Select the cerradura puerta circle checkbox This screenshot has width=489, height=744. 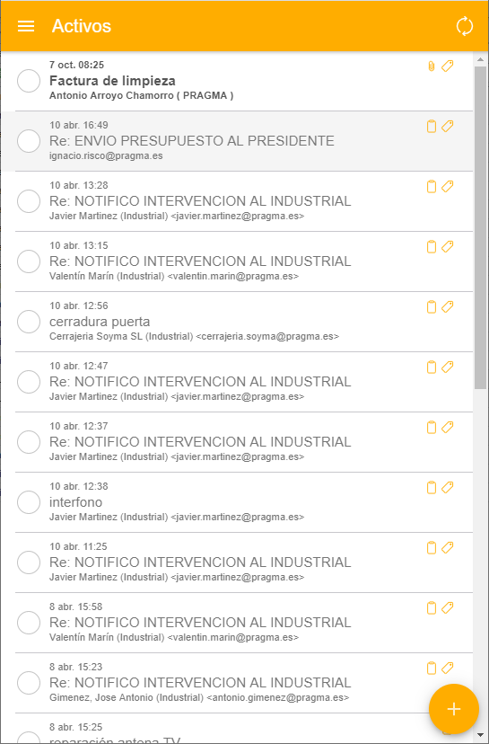(29, 322)
